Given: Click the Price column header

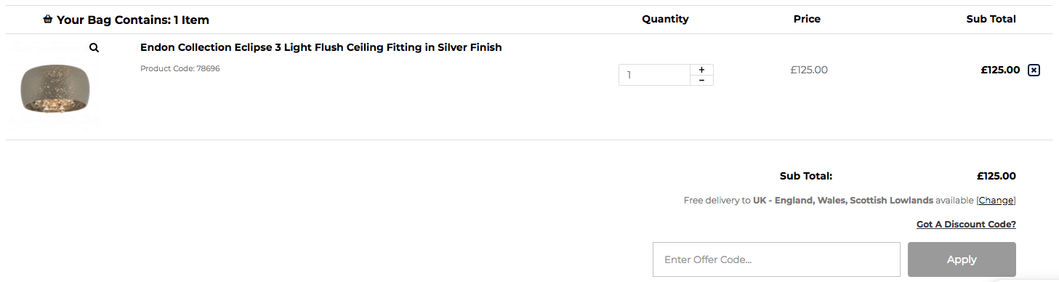Looking at the screenshot, I should (x=807, y=19).
